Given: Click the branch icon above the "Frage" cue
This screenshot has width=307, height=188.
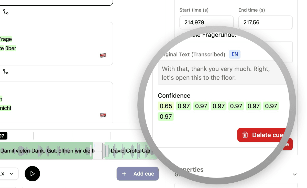Looking at the screenshot, I should 6,12.
